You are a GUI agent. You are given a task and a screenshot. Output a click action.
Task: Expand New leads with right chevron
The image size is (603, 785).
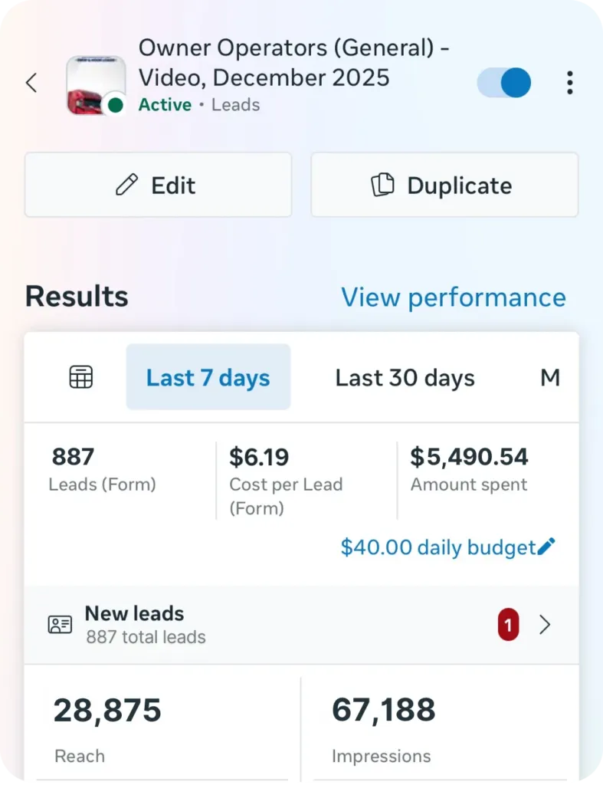pyautogui.click(x=545, y=625)
